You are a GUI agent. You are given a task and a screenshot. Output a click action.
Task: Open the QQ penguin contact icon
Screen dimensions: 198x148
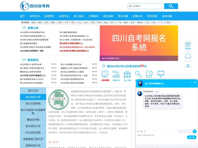pos(188,56)
